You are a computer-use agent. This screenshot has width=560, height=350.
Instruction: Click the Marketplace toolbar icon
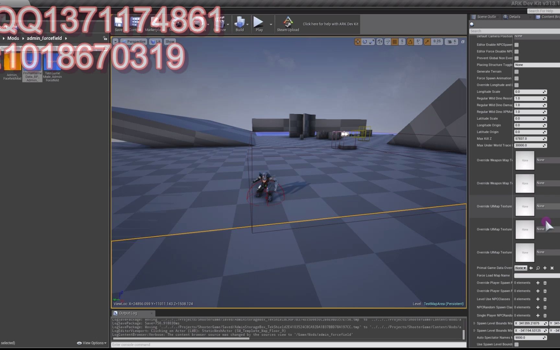tap(155, 23)
